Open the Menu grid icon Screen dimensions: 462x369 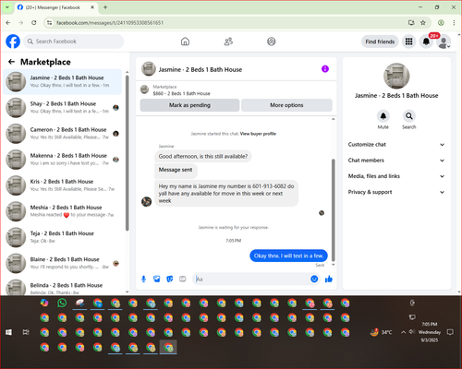[408, 42]
